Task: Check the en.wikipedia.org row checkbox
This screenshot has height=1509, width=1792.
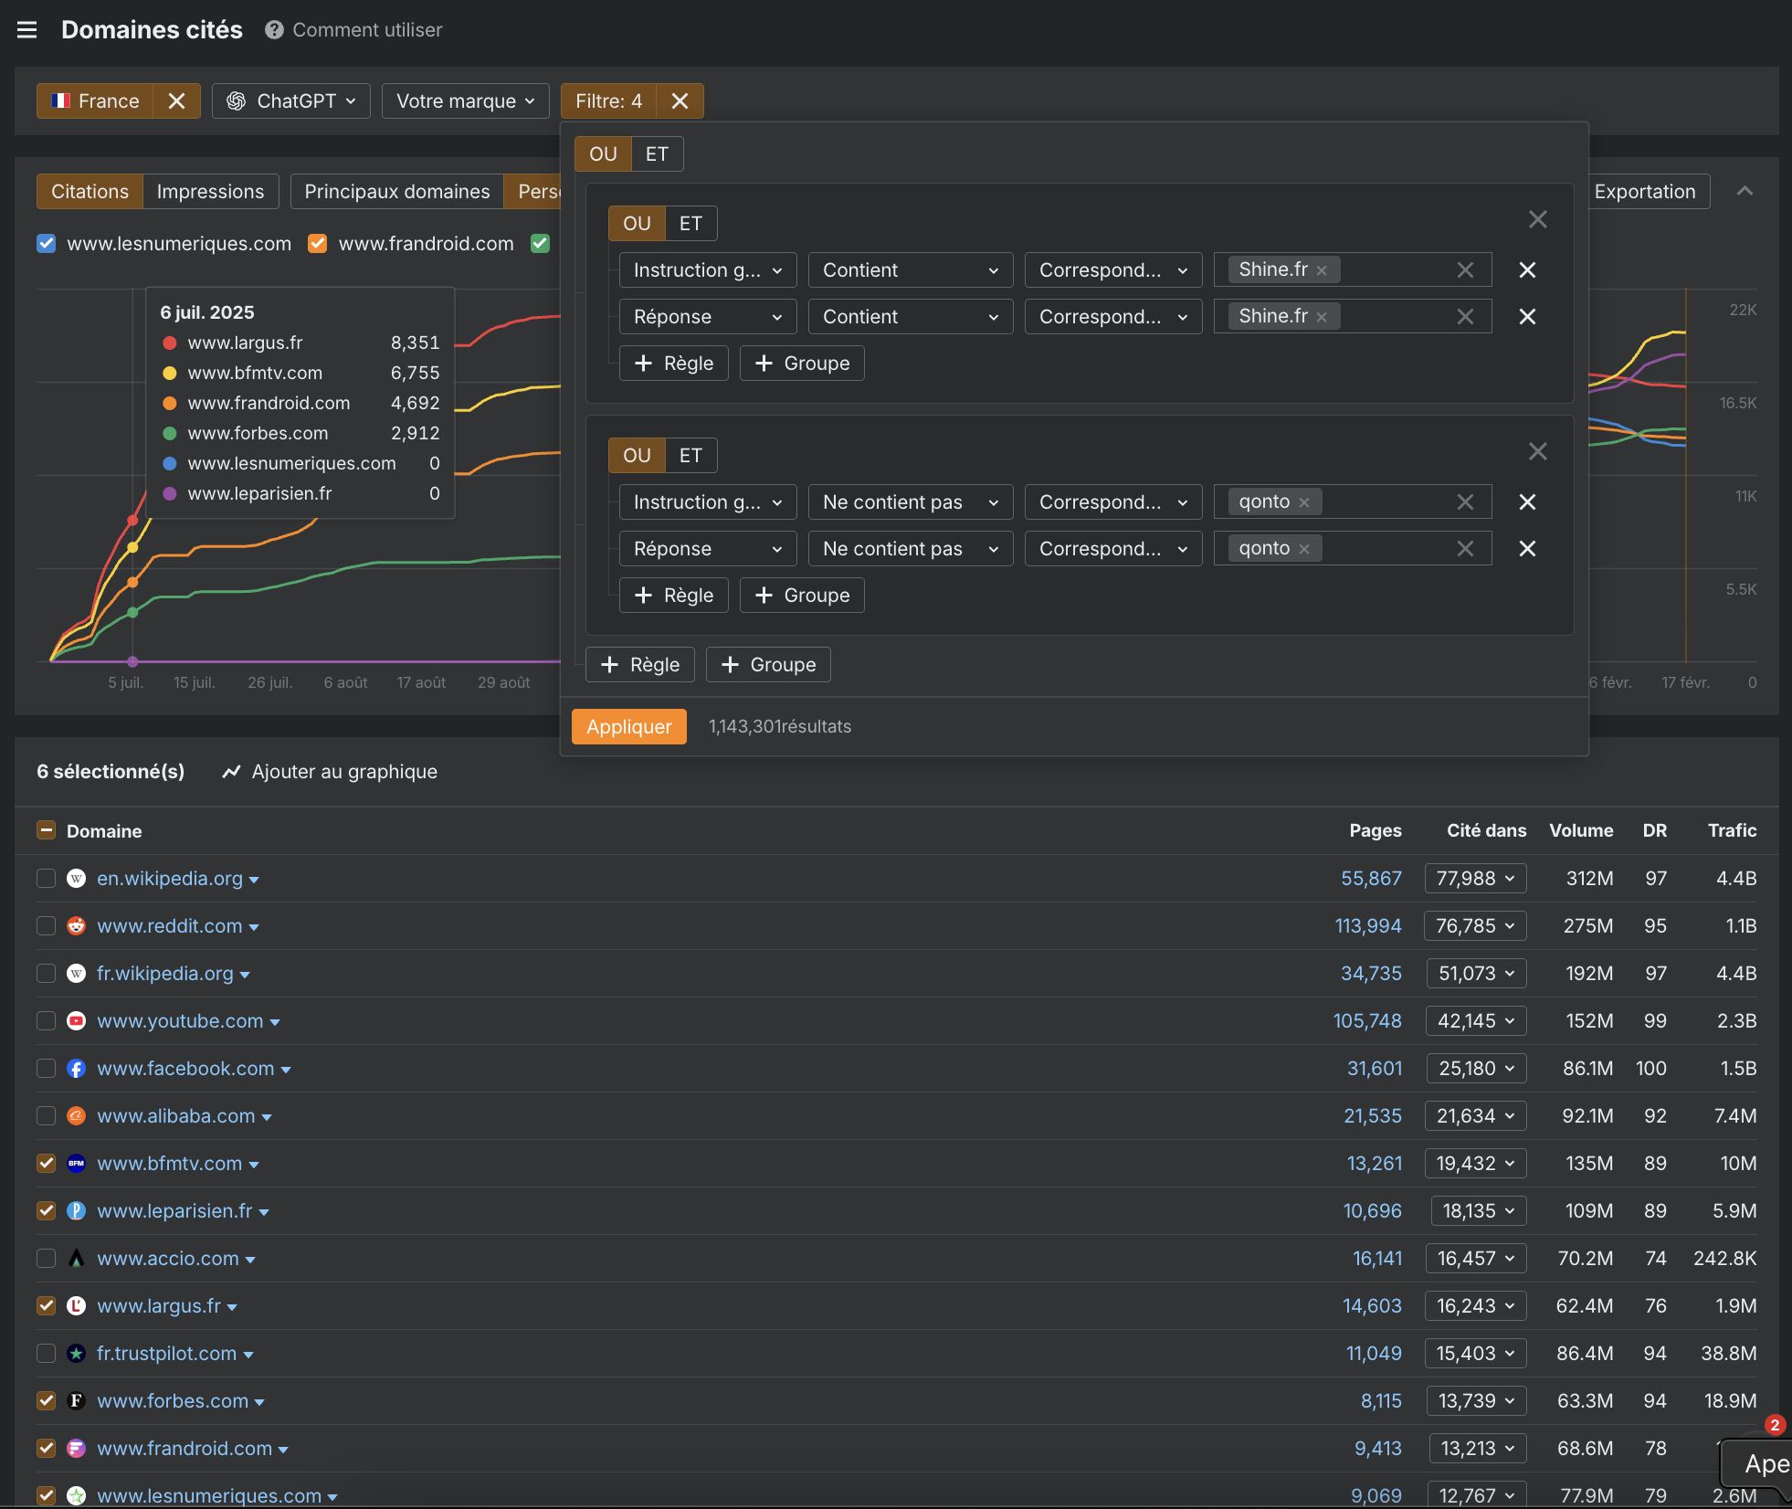Action: coord(46,879)
